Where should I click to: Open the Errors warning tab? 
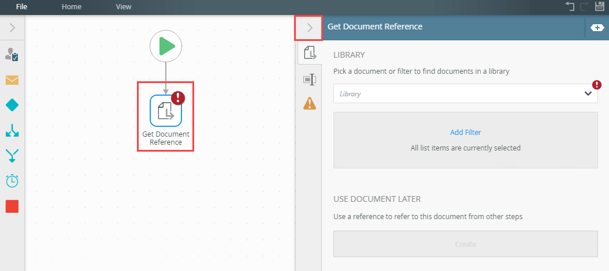pos(310,104)
